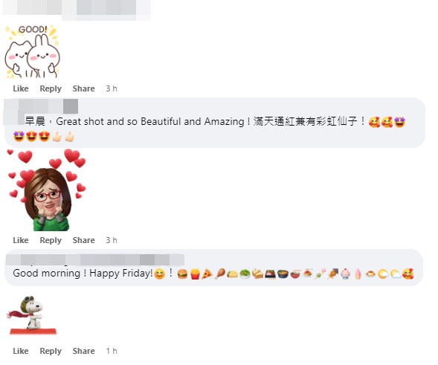Open the 3 h timestamp under GOOD! sticker
The image size is (438, 365).
112,88
